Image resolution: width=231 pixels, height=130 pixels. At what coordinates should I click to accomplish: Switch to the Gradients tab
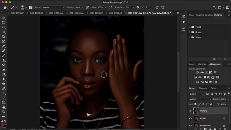209,15
